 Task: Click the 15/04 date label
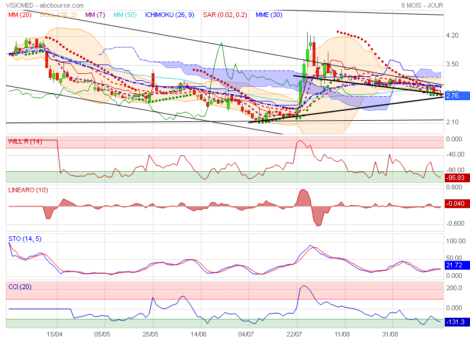point(54,334)
